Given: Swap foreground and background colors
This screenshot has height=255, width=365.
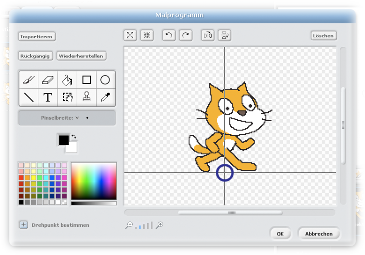Looking at the screenshot, I should pos(74,137).
